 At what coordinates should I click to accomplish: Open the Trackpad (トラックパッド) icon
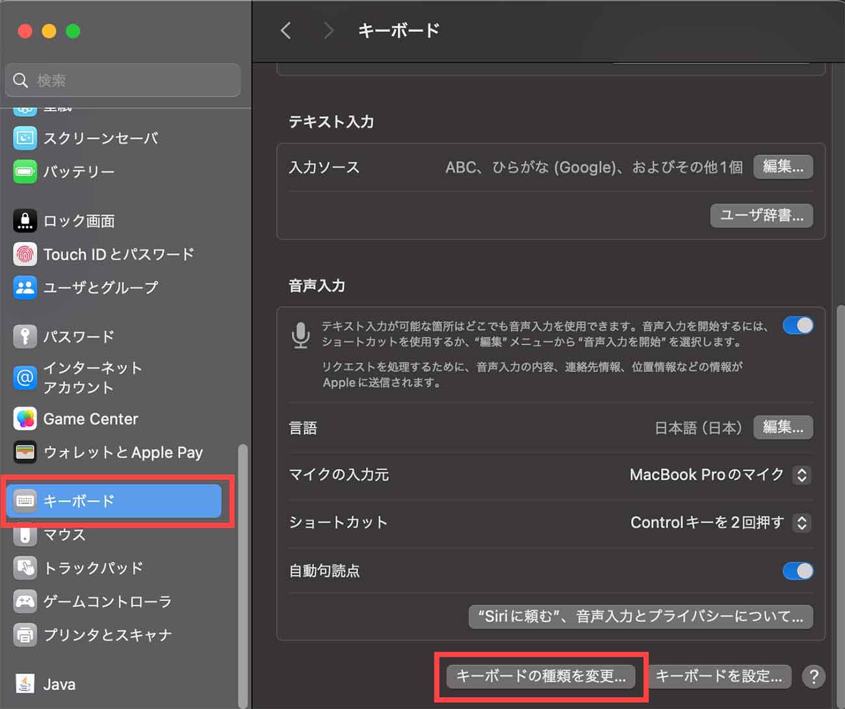25,567
